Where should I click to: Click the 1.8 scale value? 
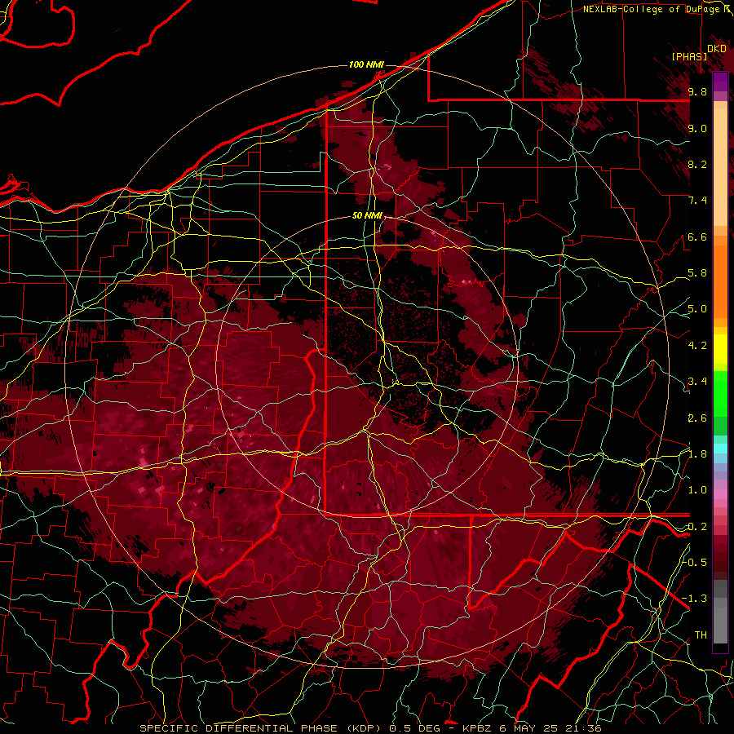coord(697,454)
